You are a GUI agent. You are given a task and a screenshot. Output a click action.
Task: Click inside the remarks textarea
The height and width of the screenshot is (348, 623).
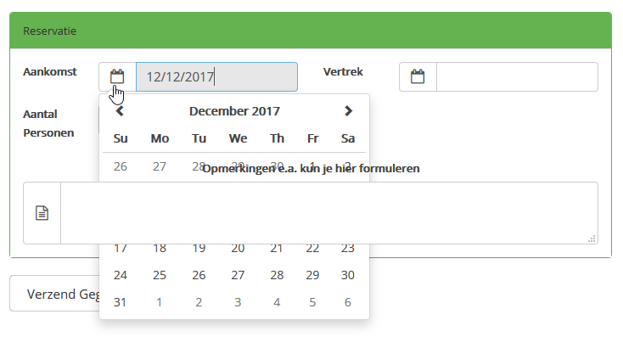(329, 213)
